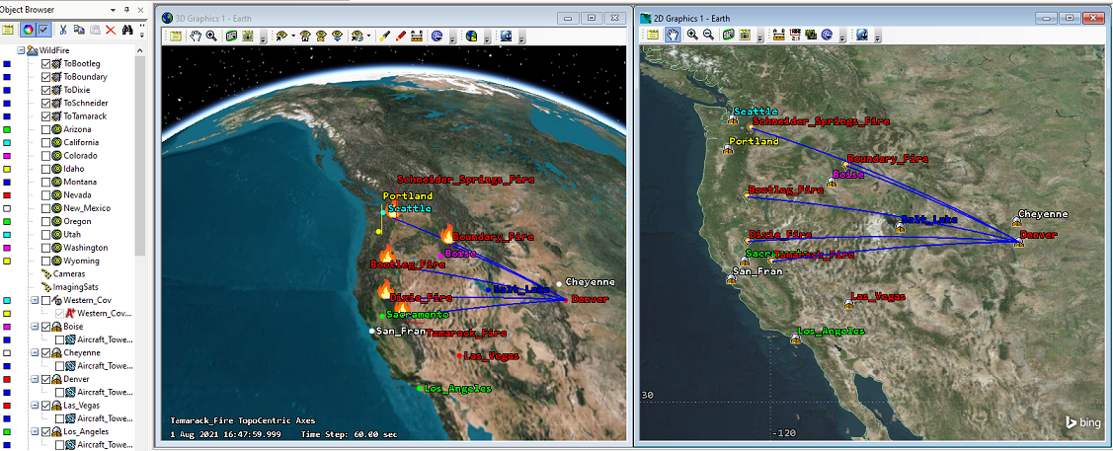This screenshot has height=451, width=1113.
Task: Check the California checkbox
Action: click(x=46, y=142)
